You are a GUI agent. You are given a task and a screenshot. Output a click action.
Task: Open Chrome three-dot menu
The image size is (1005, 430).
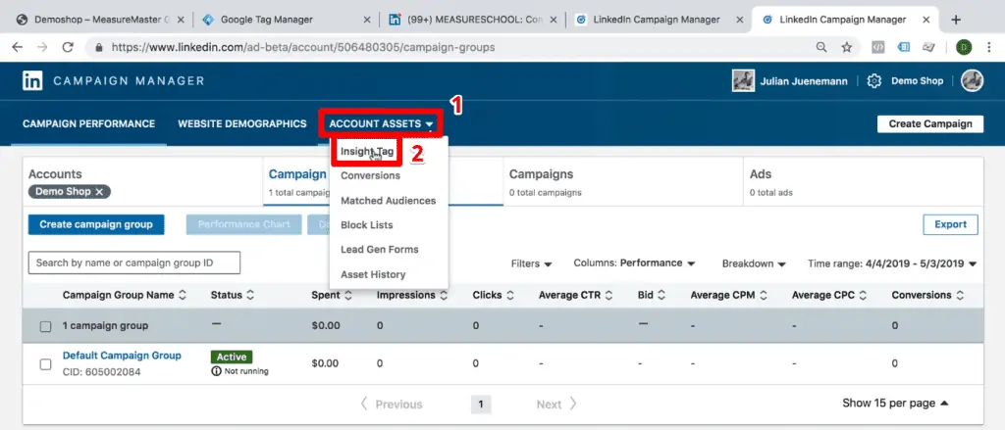(x=989, y=47)
